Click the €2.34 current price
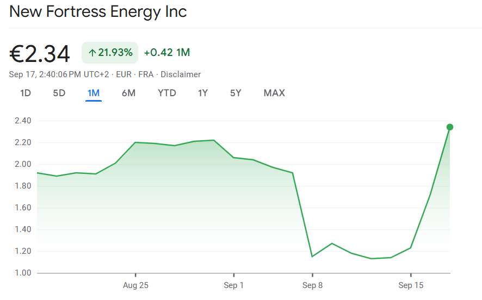 click(40, 54)
